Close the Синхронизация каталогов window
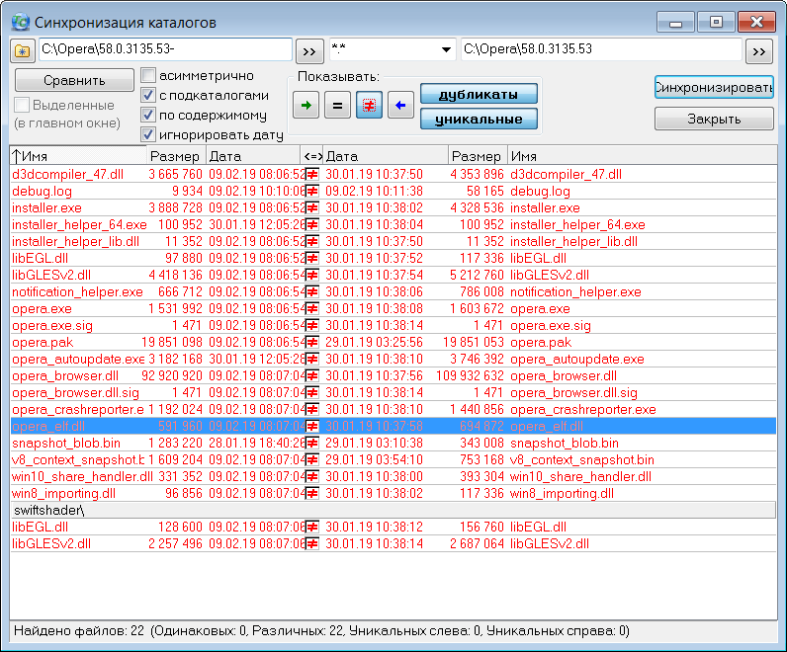The image size is (787, 652). click(757, 22)
